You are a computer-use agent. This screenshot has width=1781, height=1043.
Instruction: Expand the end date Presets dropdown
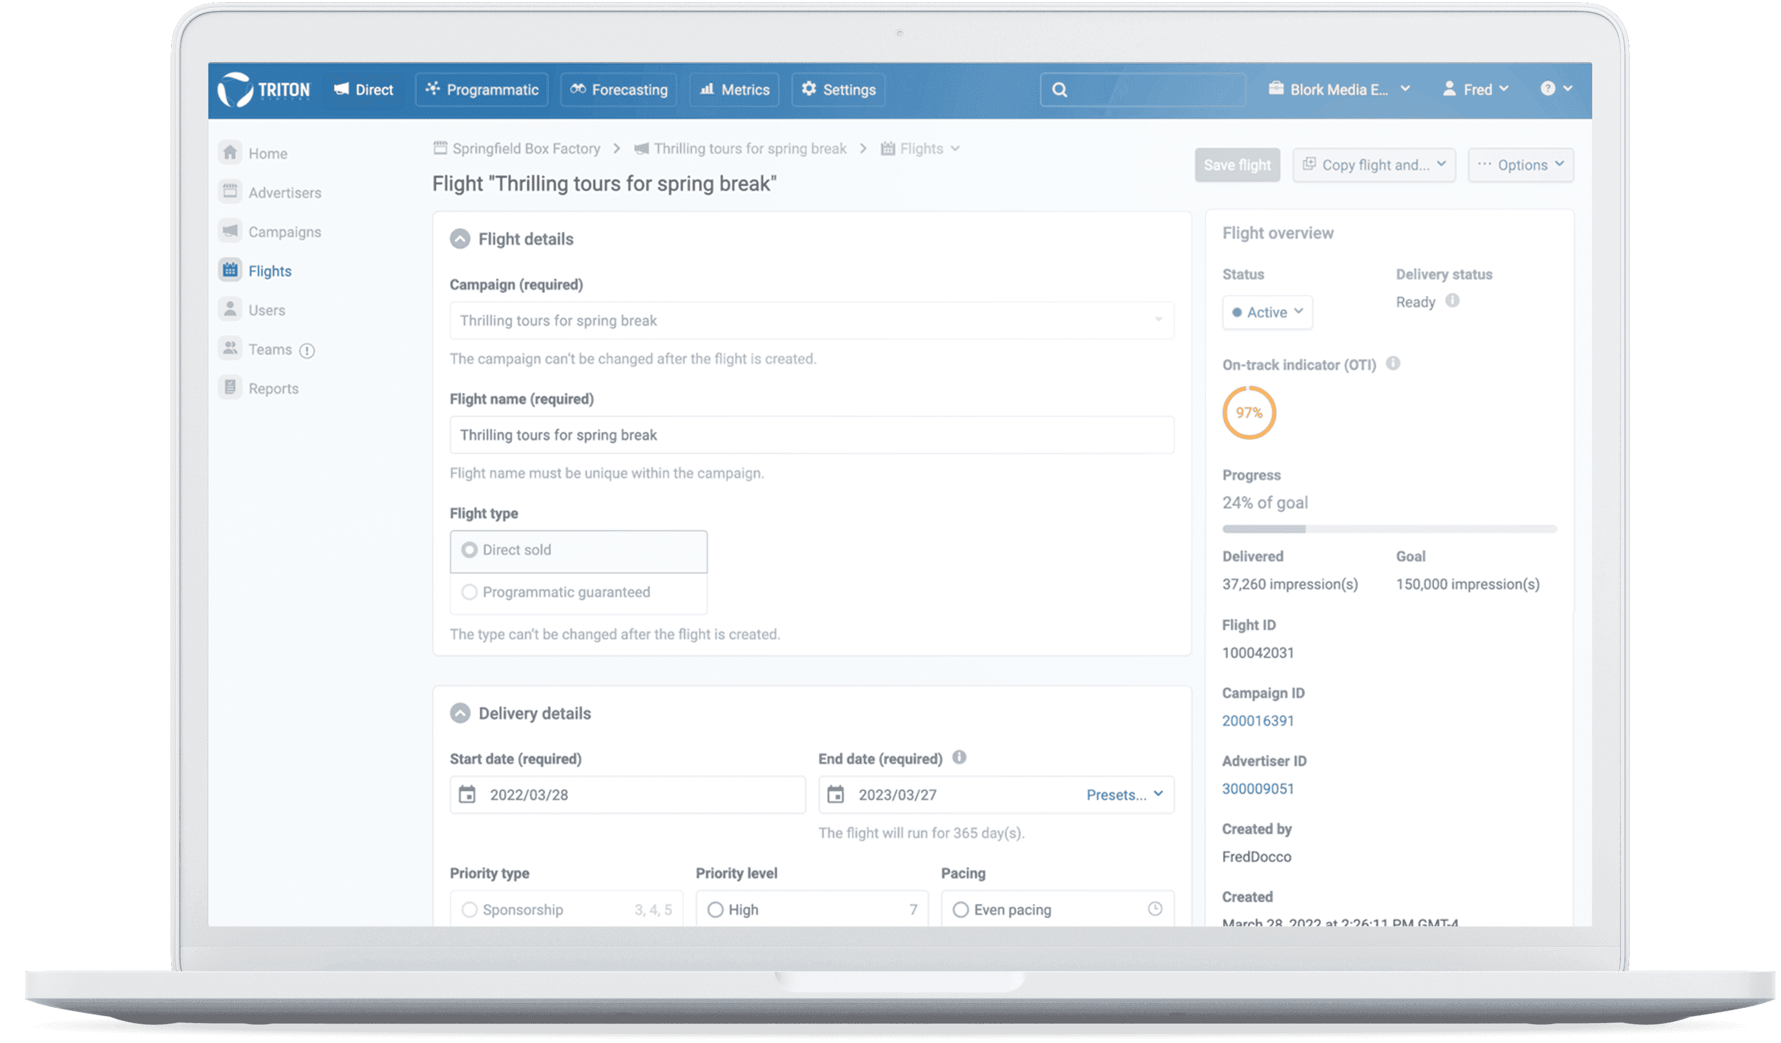pyautogui.click(x=1124, y=795)
